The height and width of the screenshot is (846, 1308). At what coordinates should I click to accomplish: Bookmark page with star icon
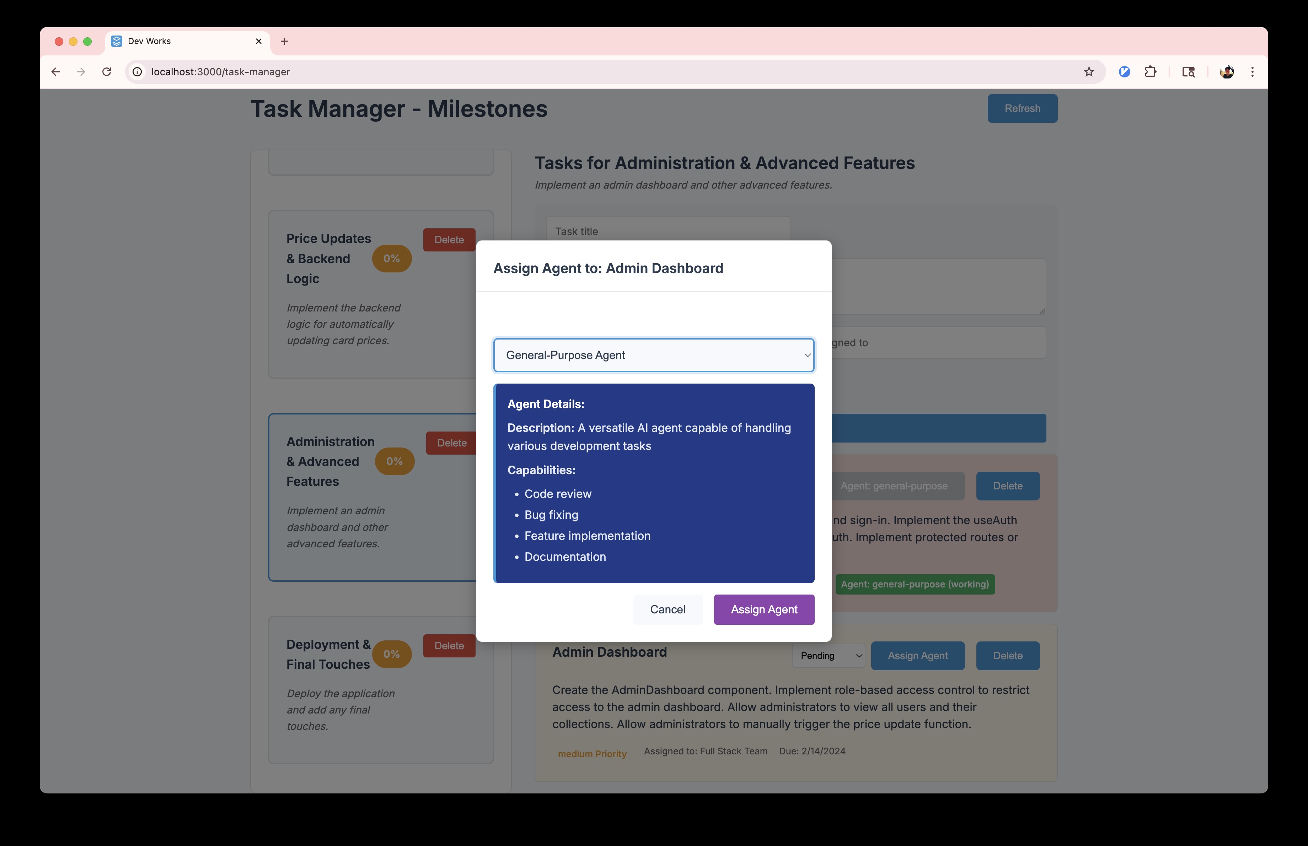point(1089,72)
